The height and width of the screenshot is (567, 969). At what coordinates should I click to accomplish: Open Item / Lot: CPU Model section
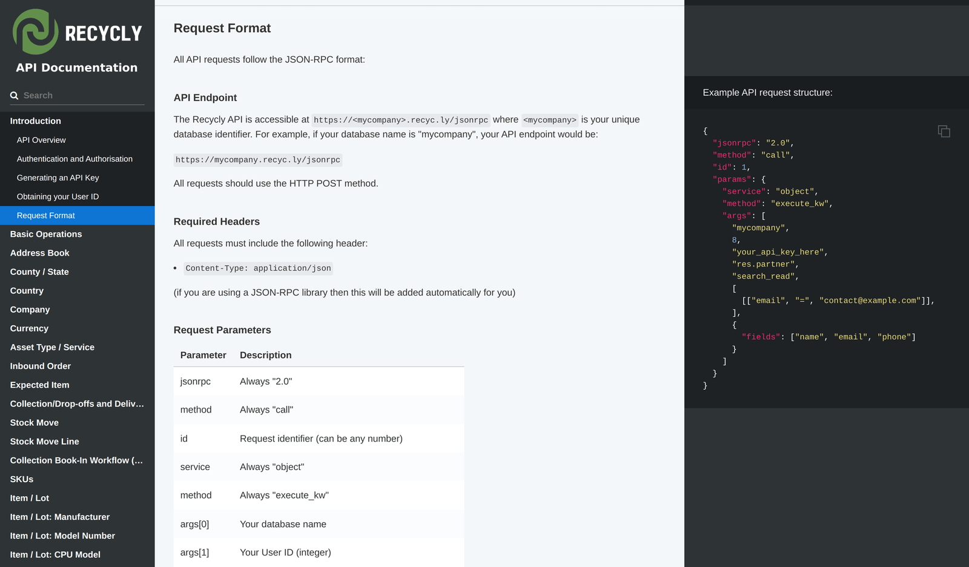click(x=77, y=554)
